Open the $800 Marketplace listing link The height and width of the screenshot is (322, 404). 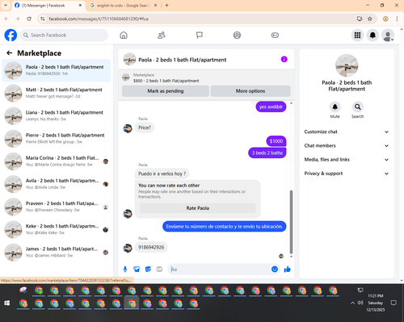pos(166,81)
